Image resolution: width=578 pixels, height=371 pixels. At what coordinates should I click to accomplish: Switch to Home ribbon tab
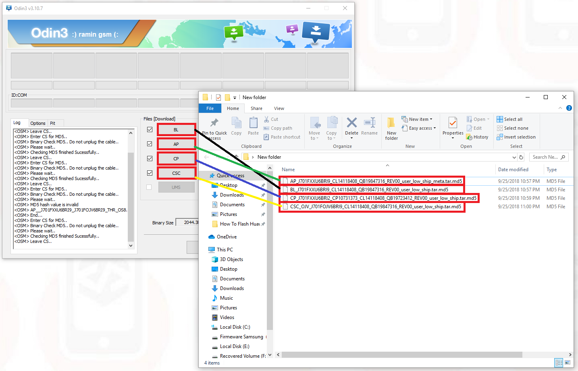(x=233, y=108)
